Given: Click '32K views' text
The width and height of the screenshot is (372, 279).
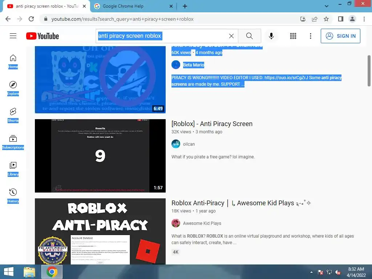Looking at the screenshot, I should (181, 132).
